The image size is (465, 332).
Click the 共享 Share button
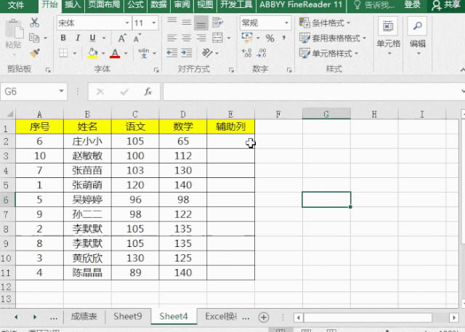pyautogui.click(x=445, y=5)
